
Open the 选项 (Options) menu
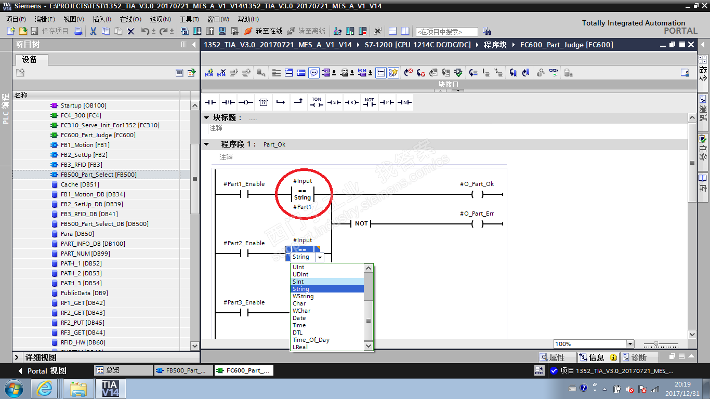click(160, 19)
